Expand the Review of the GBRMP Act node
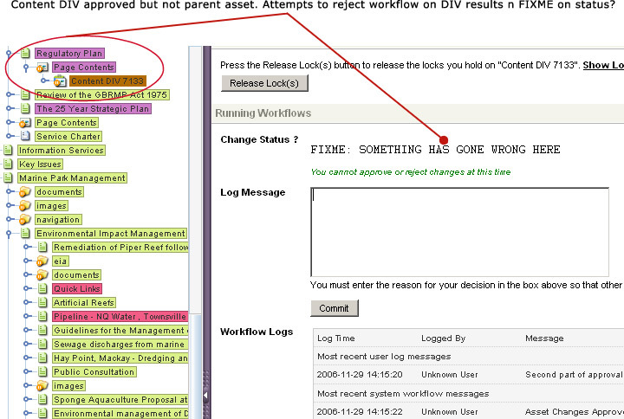Viewport: 624px width, 419px height. pos(9,94)
